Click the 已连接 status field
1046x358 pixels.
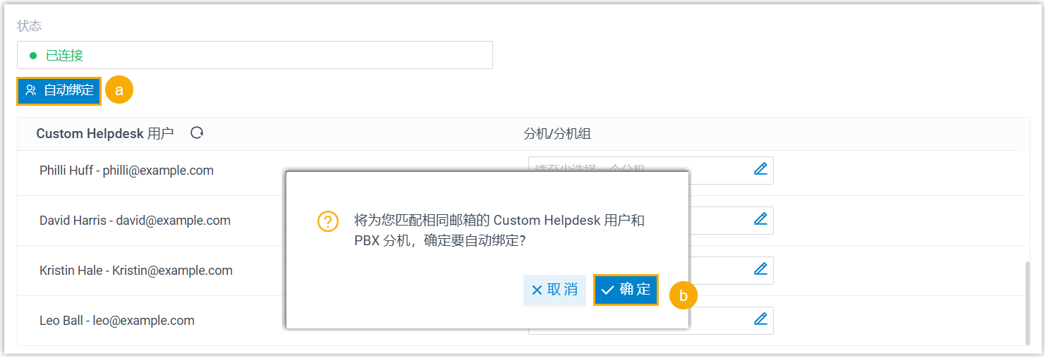point(255,55)
